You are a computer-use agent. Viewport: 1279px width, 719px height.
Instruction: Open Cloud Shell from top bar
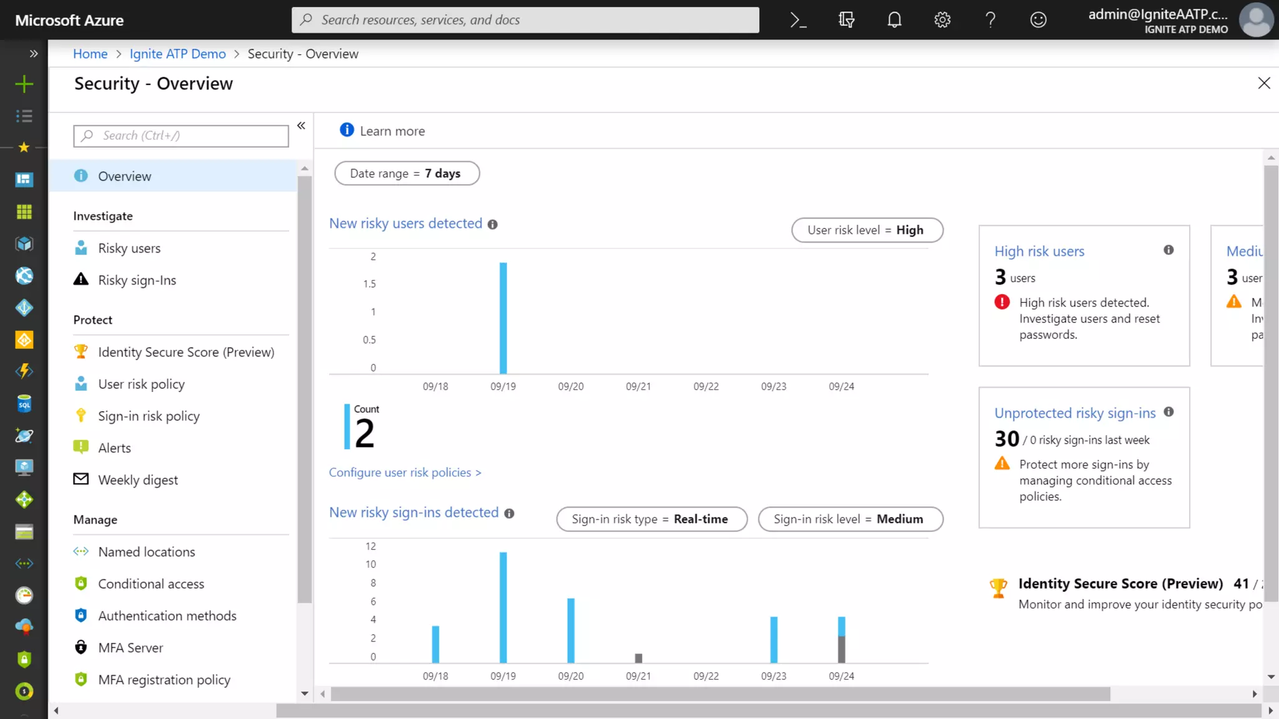(x=798, y=20)
